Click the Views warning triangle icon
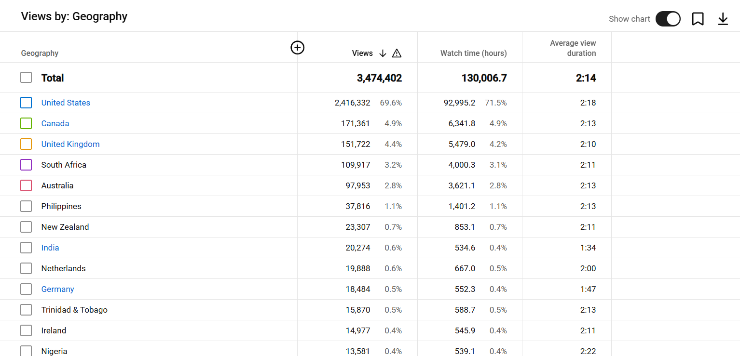This screenshot has width=740, height=356. 397,53
